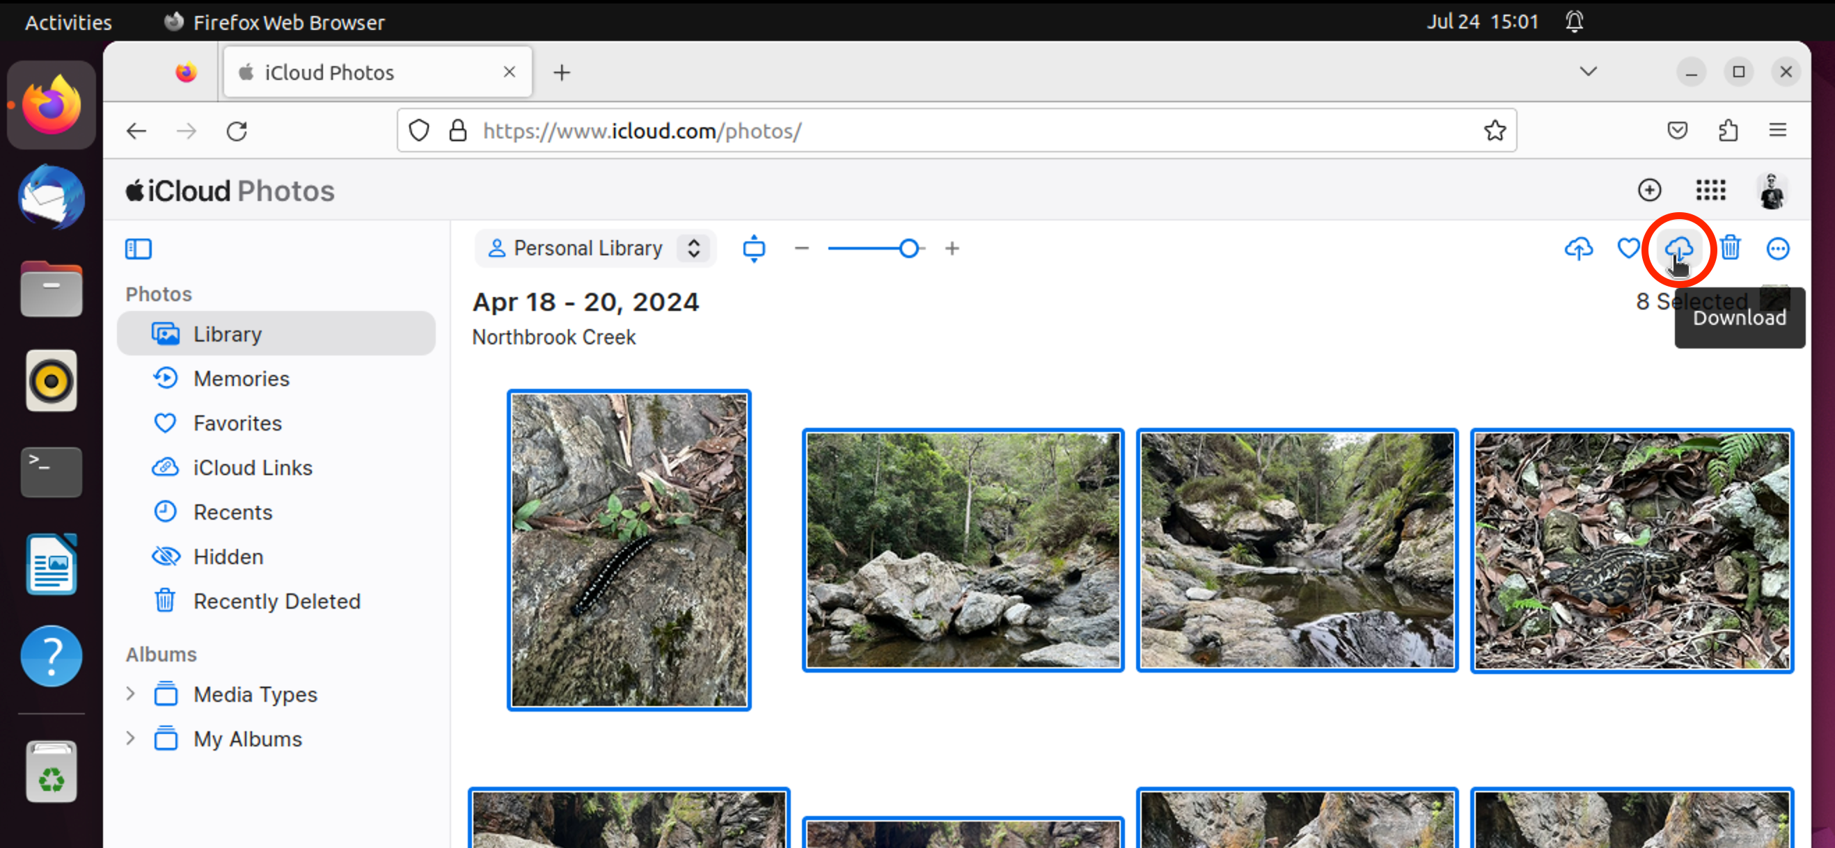Click the Hidden section in sidebar
Image resolution: width=1835 pixels, height=848 pixels.
[x=228, y=556]
